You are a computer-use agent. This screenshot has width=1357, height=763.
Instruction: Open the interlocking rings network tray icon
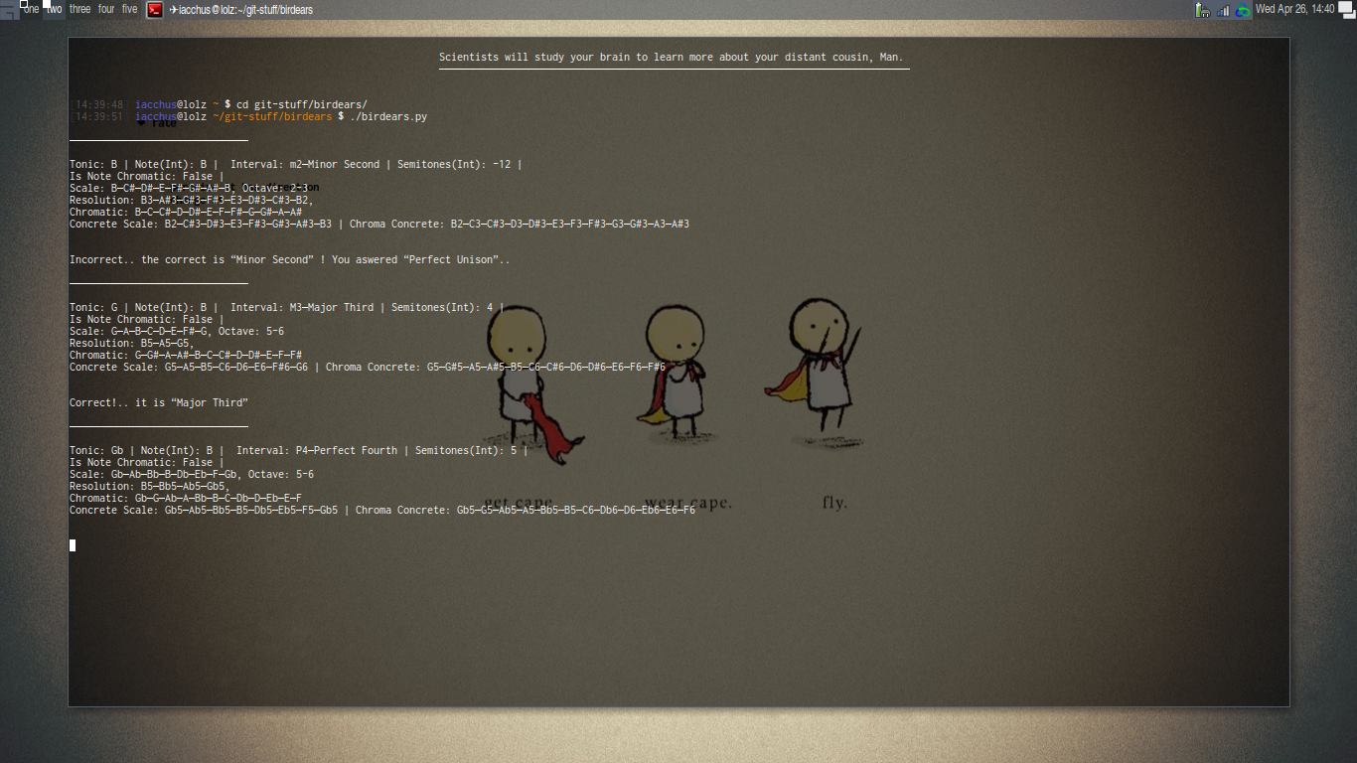[1243, 10]
